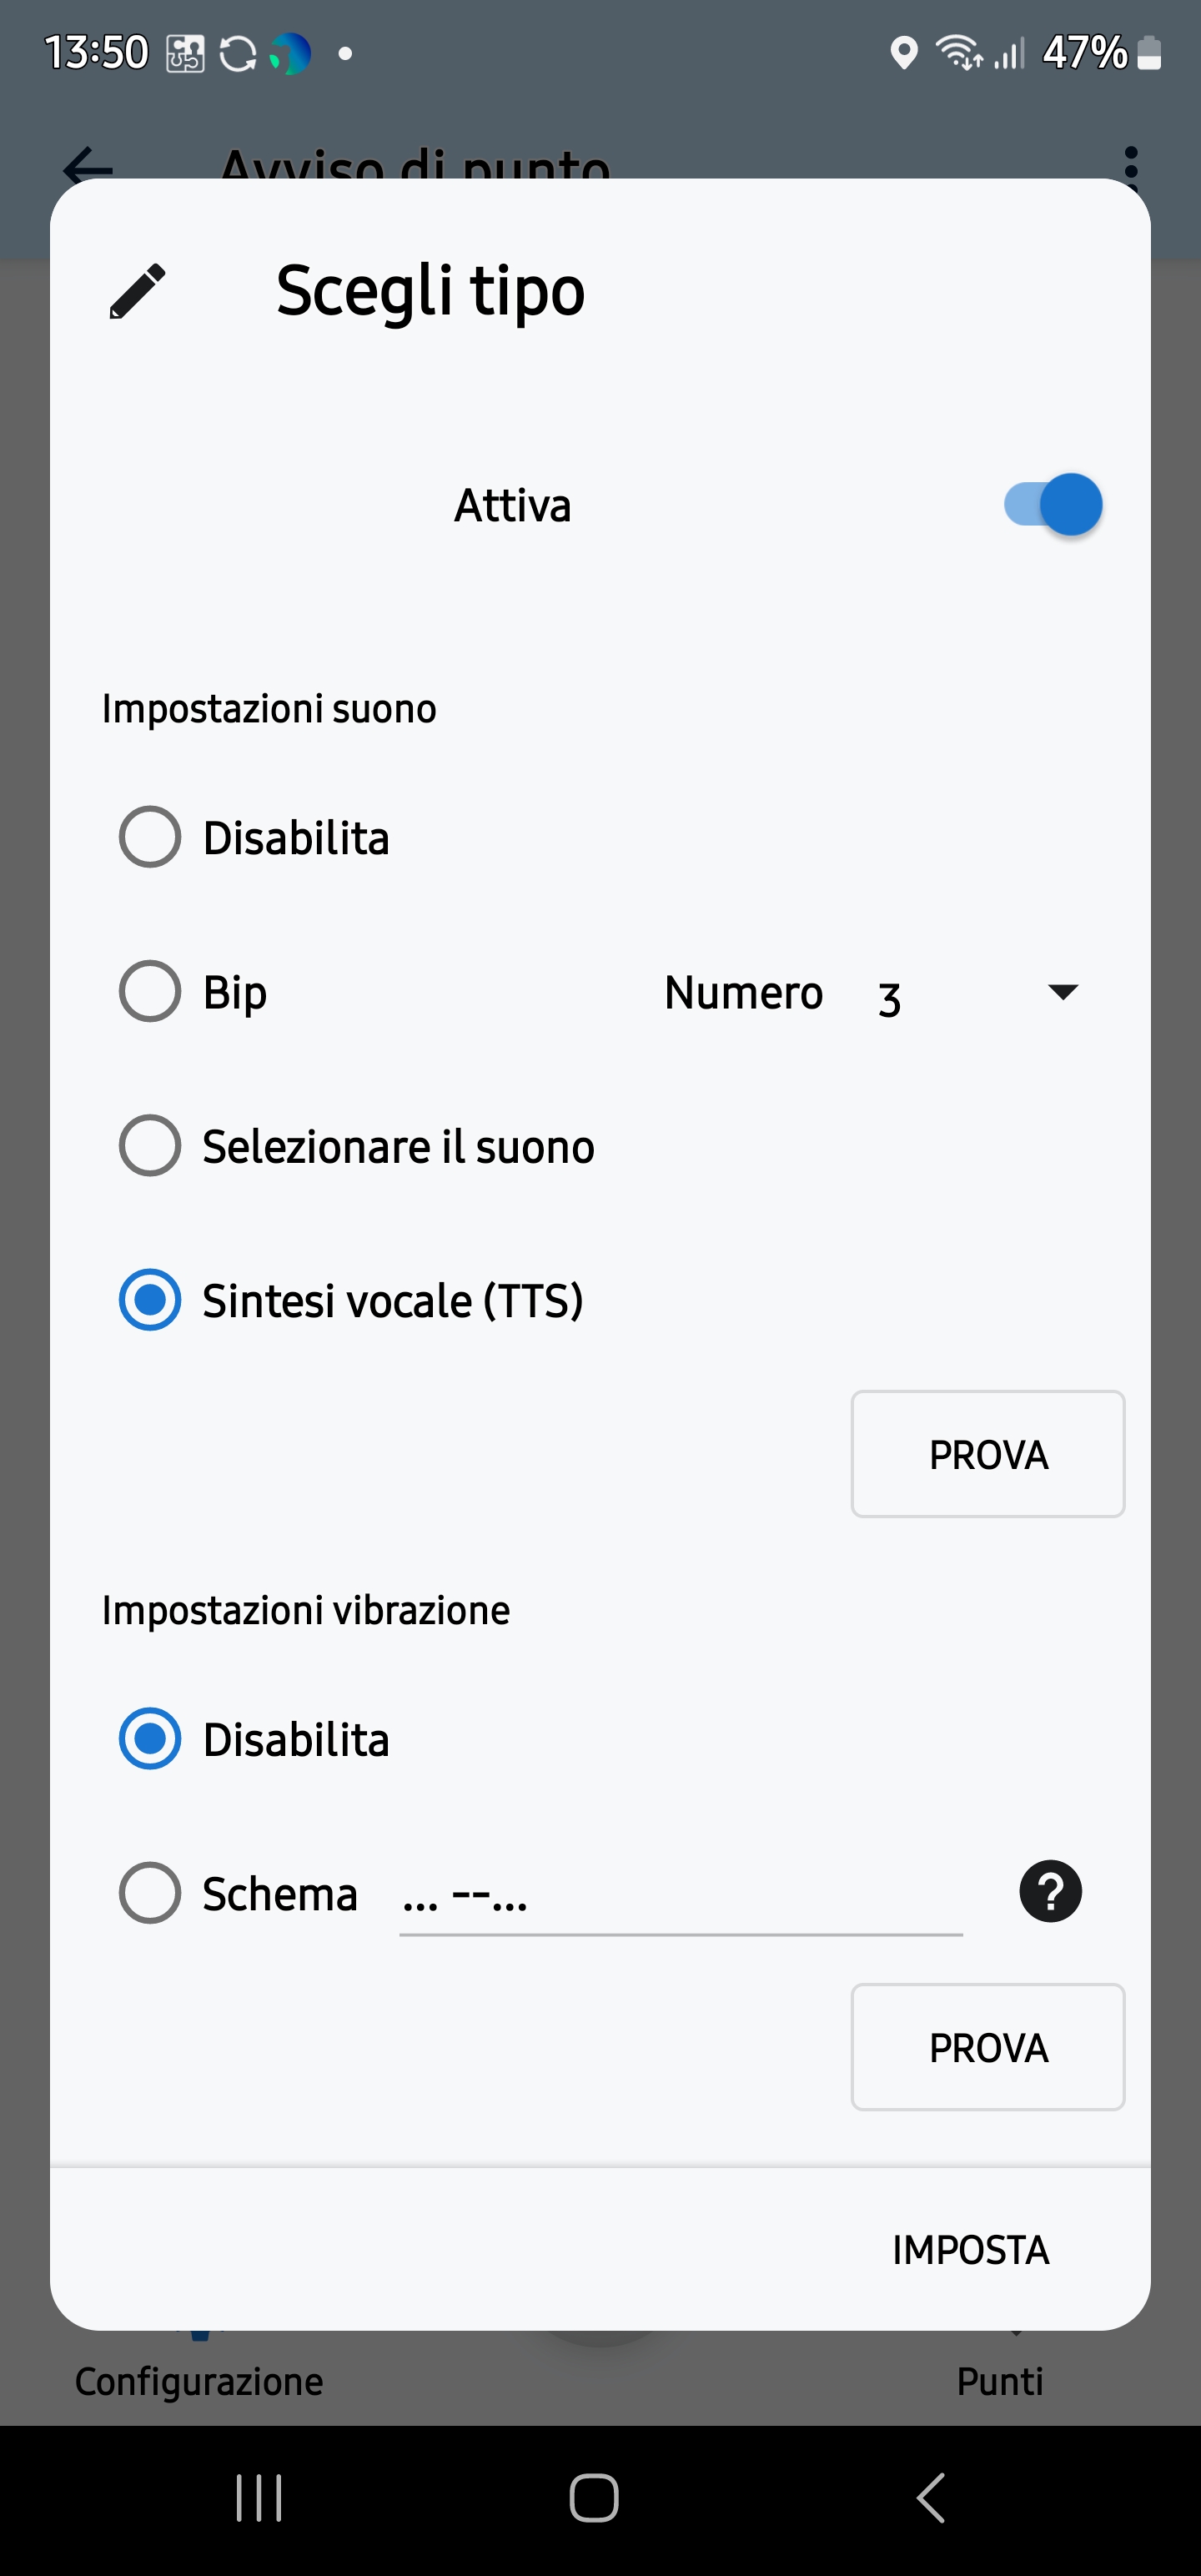The height and width of the screenshot is (2576, 1201).
Task: Select the Schema vibration option
Action: (x=150, y=1893)
